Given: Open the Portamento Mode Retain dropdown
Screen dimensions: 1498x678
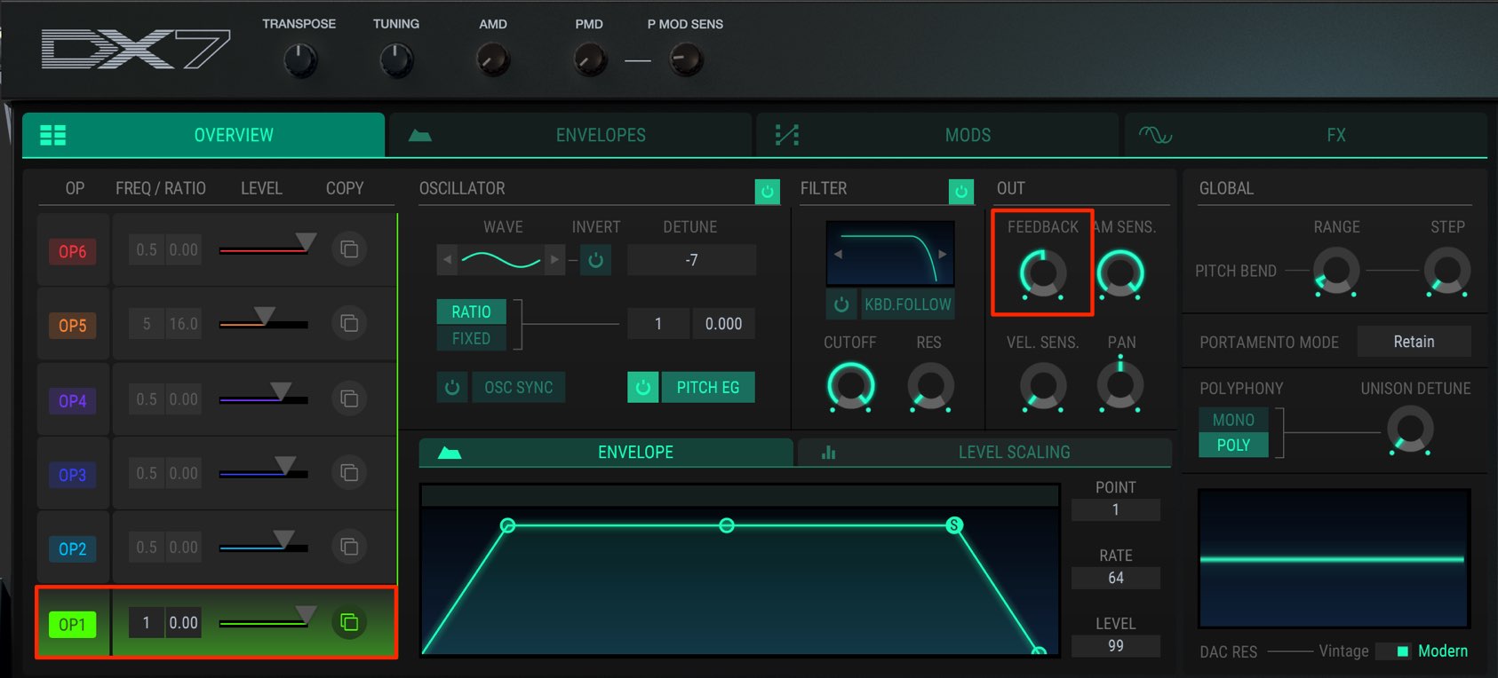Looking at the screenshot, I should 1414,342.
